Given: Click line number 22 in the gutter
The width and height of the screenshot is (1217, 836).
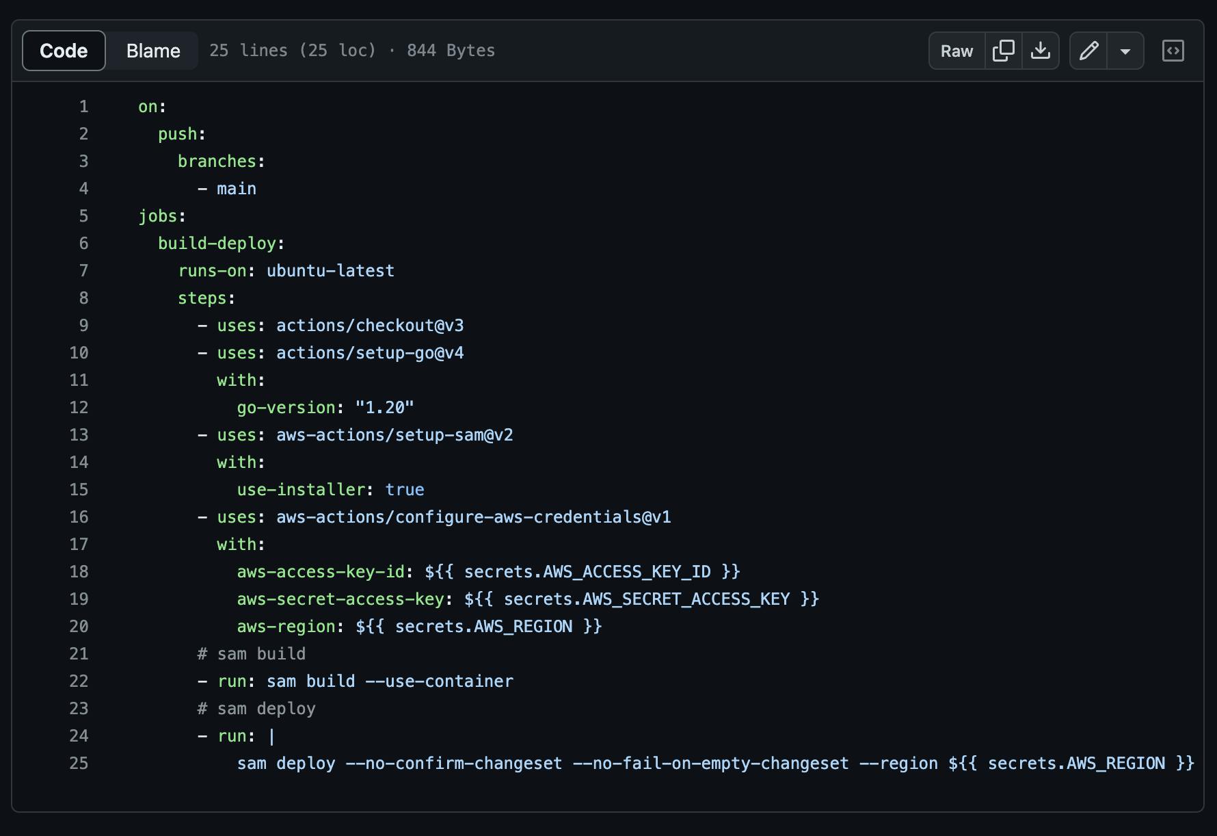Looking at the screenshot, I should (79, 681).
